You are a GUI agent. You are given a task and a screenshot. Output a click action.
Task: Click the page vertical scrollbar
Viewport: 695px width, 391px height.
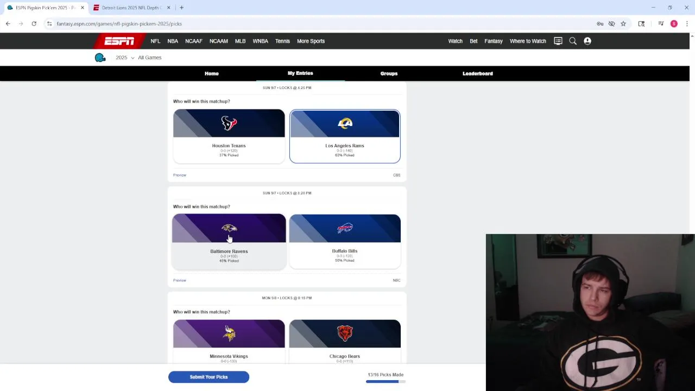tap(692, 212)
